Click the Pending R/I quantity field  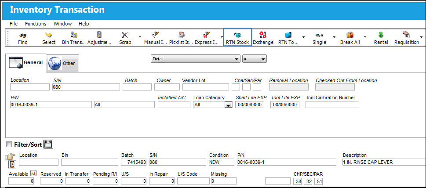coord(106,181)
